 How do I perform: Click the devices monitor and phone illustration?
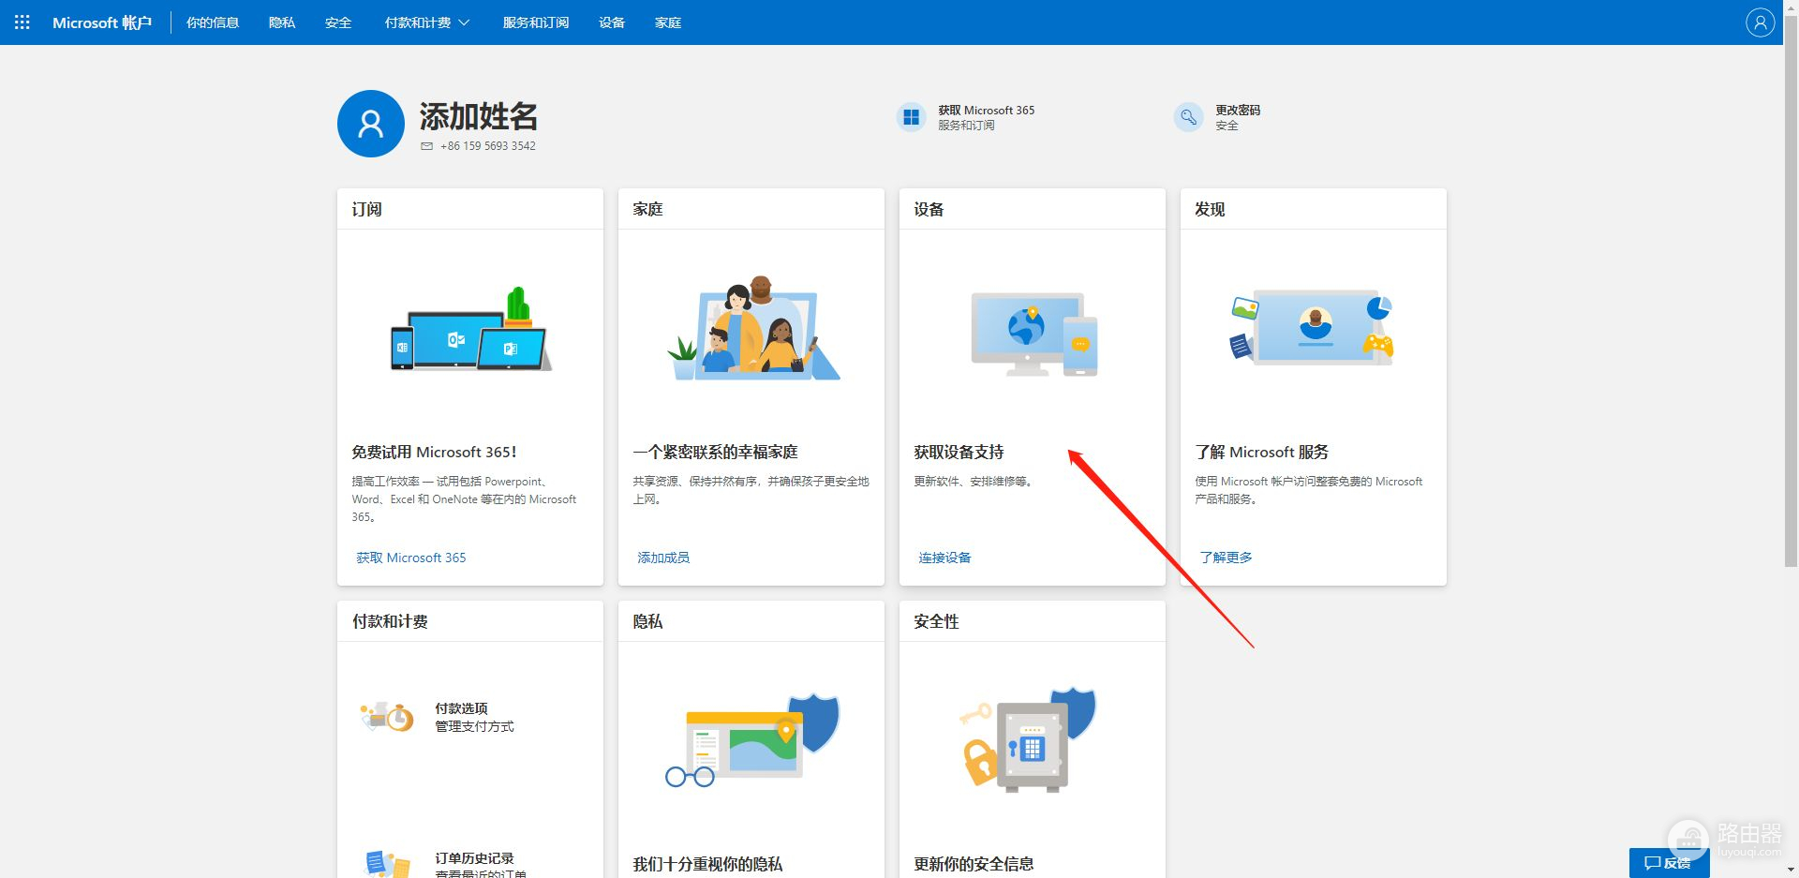tap(1033, 335)
